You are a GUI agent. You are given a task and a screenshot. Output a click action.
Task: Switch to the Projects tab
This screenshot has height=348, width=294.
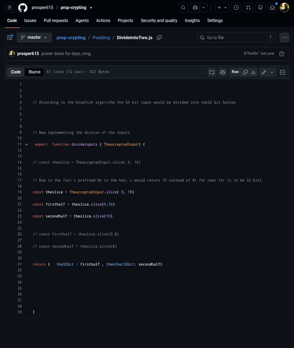point(125,20)
